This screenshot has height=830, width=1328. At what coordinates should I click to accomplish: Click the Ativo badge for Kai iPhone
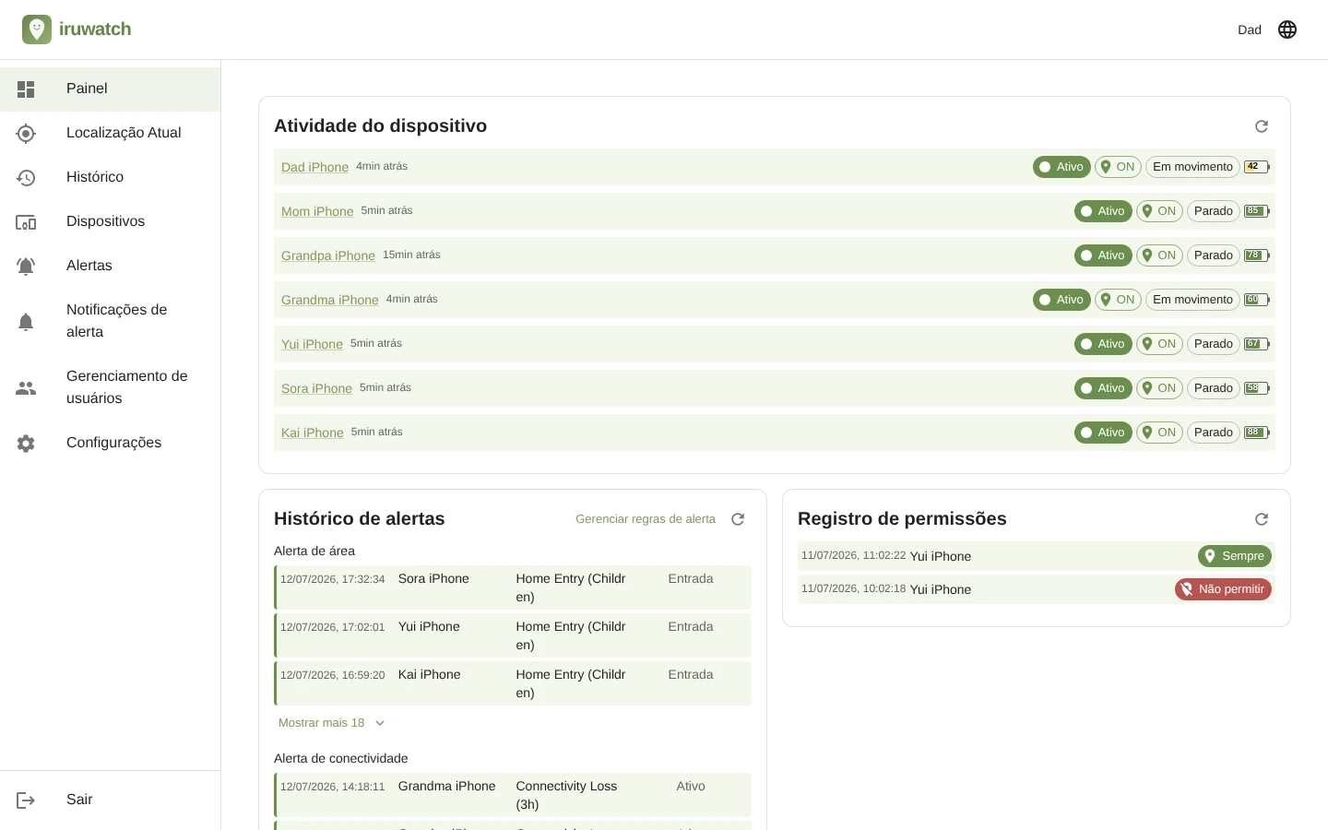[1103, 433]
